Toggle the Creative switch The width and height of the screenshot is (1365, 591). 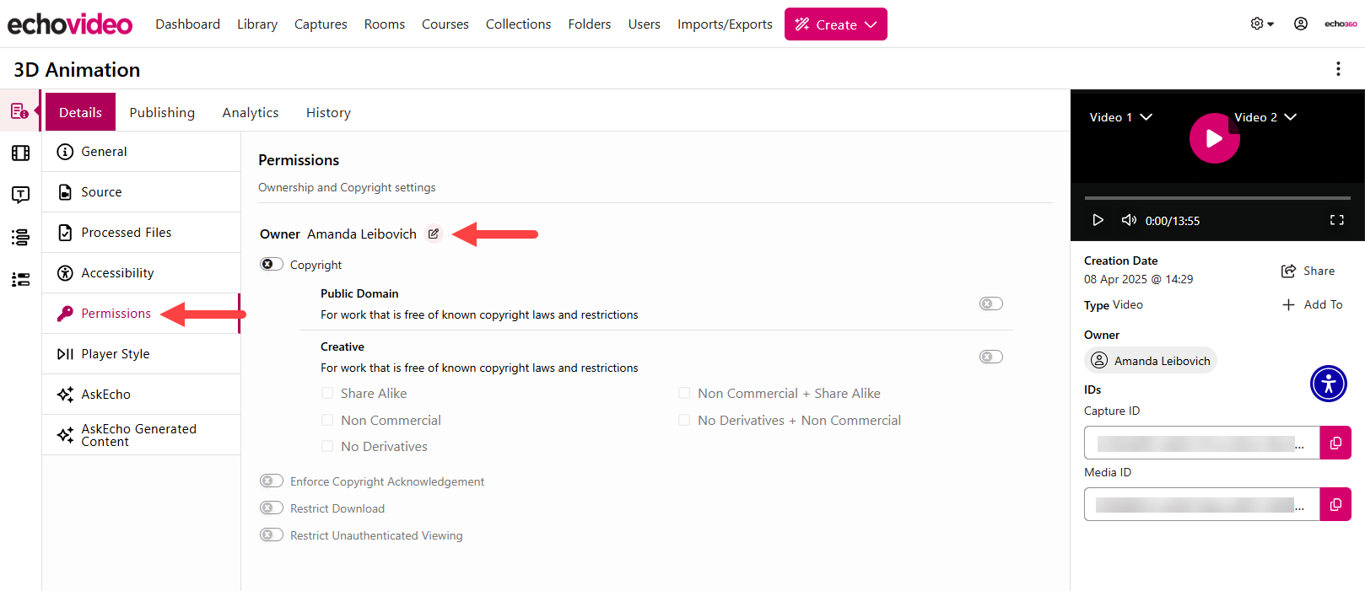[x=991, y=357]
